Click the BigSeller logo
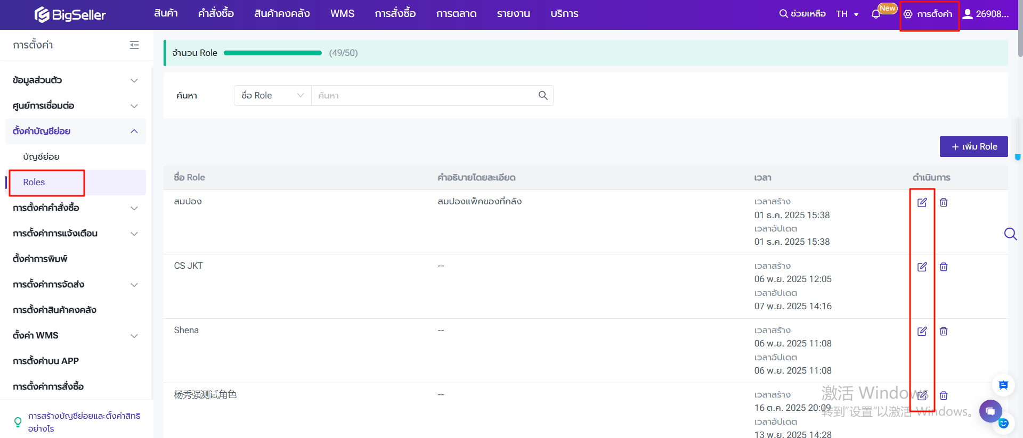1023x438 pixels. (70, 14)
